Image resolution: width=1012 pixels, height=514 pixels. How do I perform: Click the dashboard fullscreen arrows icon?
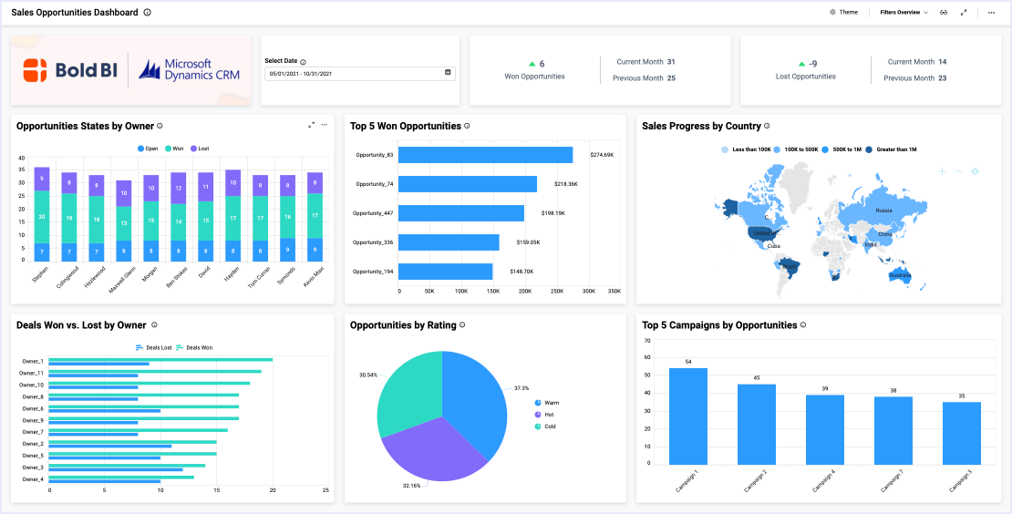(964, 13)
